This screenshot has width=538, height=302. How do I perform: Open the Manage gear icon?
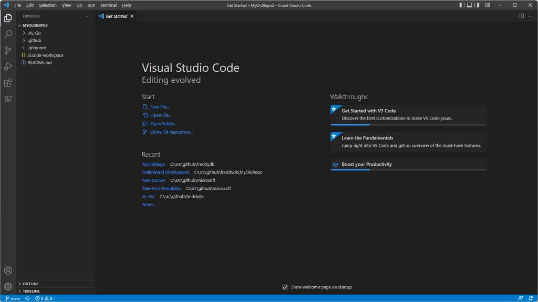click(8, 286)
